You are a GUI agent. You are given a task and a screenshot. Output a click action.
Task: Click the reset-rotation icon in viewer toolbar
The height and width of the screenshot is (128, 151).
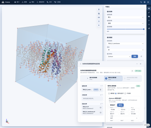(x=99, y=21)
